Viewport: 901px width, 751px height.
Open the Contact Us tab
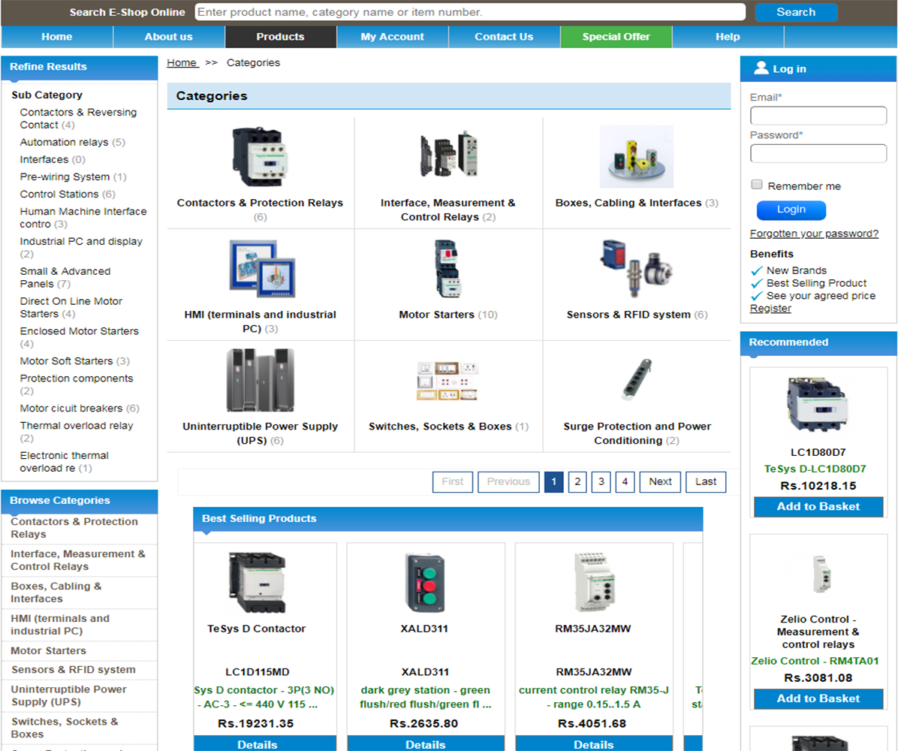coord(505,37)
